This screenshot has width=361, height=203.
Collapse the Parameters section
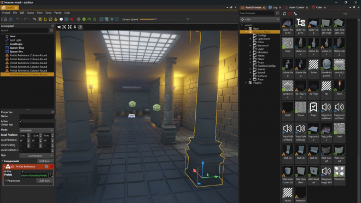click(x=6, y=181)
